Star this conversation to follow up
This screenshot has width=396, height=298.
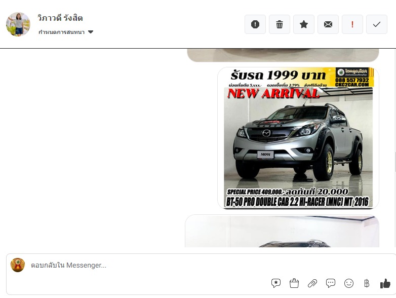coord(303,24)
